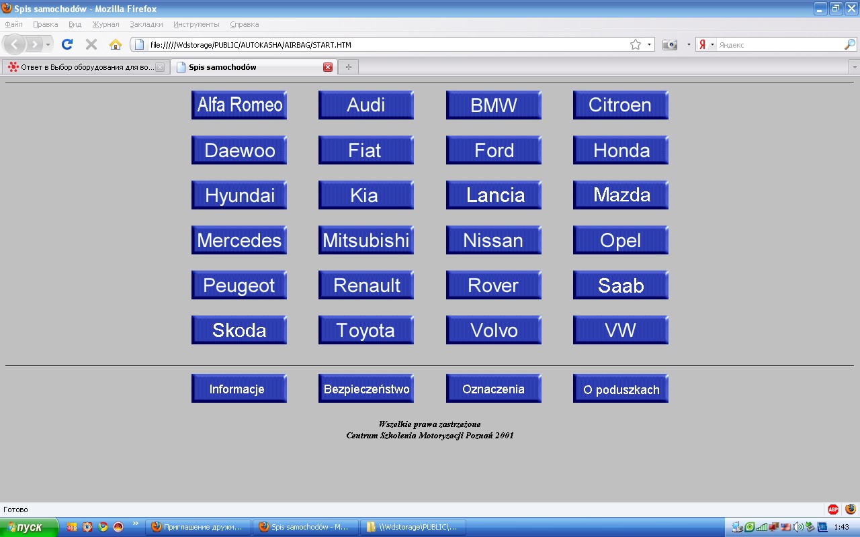Click the red flame quick launch icon
The image size is (860, 537).
[x=118, y=527]
